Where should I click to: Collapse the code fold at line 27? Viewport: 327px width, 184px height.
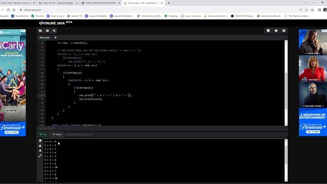44,70
